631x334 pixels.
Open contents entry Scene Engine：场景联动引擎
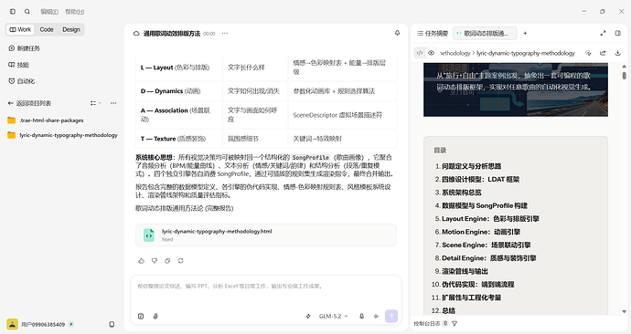point(487,245)
